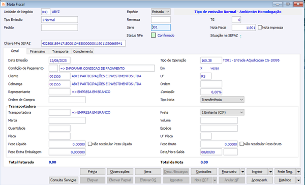Click the Histórico button
305x185 pixels.
tap(285, 180)
